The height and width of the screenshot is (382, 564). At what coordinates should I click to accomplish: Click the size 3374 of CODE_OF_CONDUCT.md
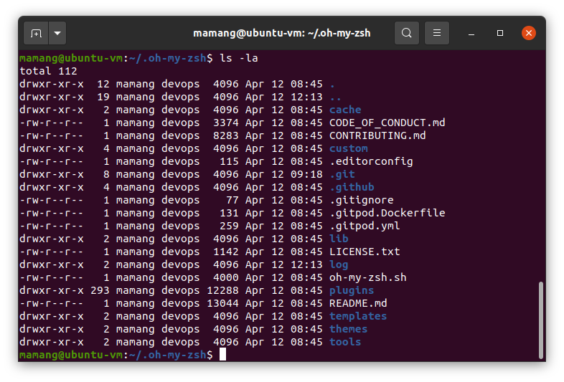(x=226, y=123)
